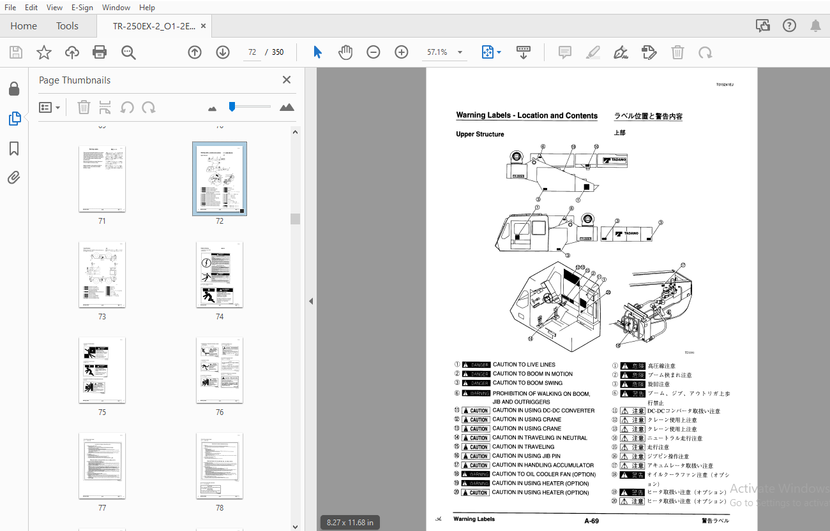Open the Window menu

[116, 8]
